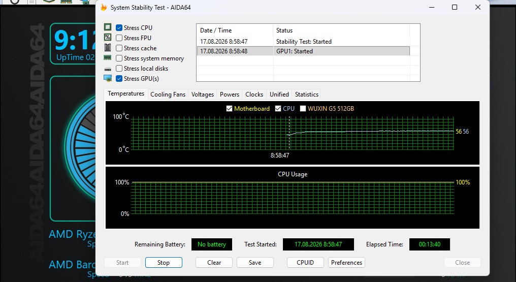Hide the CPU temperature line

pos(278,109)
